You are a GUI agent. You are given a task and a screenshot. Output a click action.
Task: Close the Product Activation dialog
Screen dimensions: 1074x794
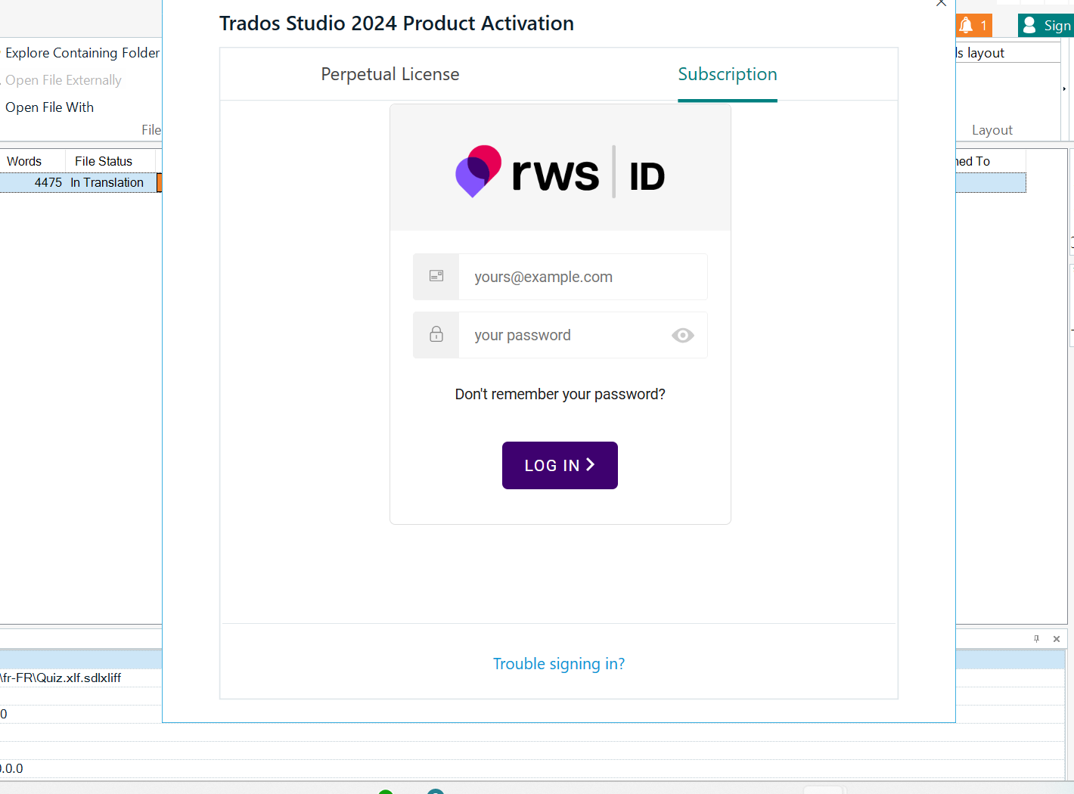(941, 3)
